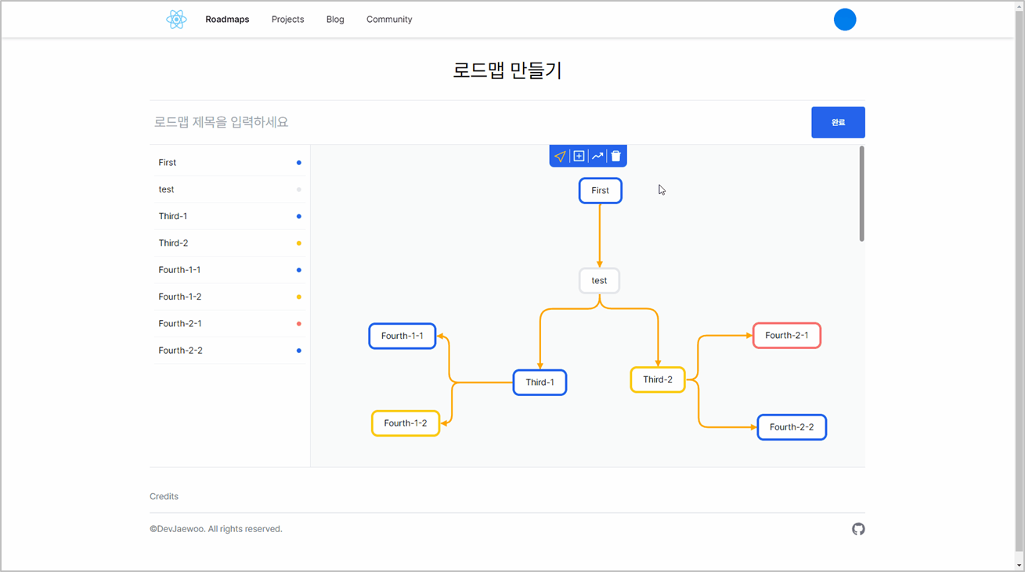Click the trash delete tool
The image size is (1025, 572).
pos(615,156)
